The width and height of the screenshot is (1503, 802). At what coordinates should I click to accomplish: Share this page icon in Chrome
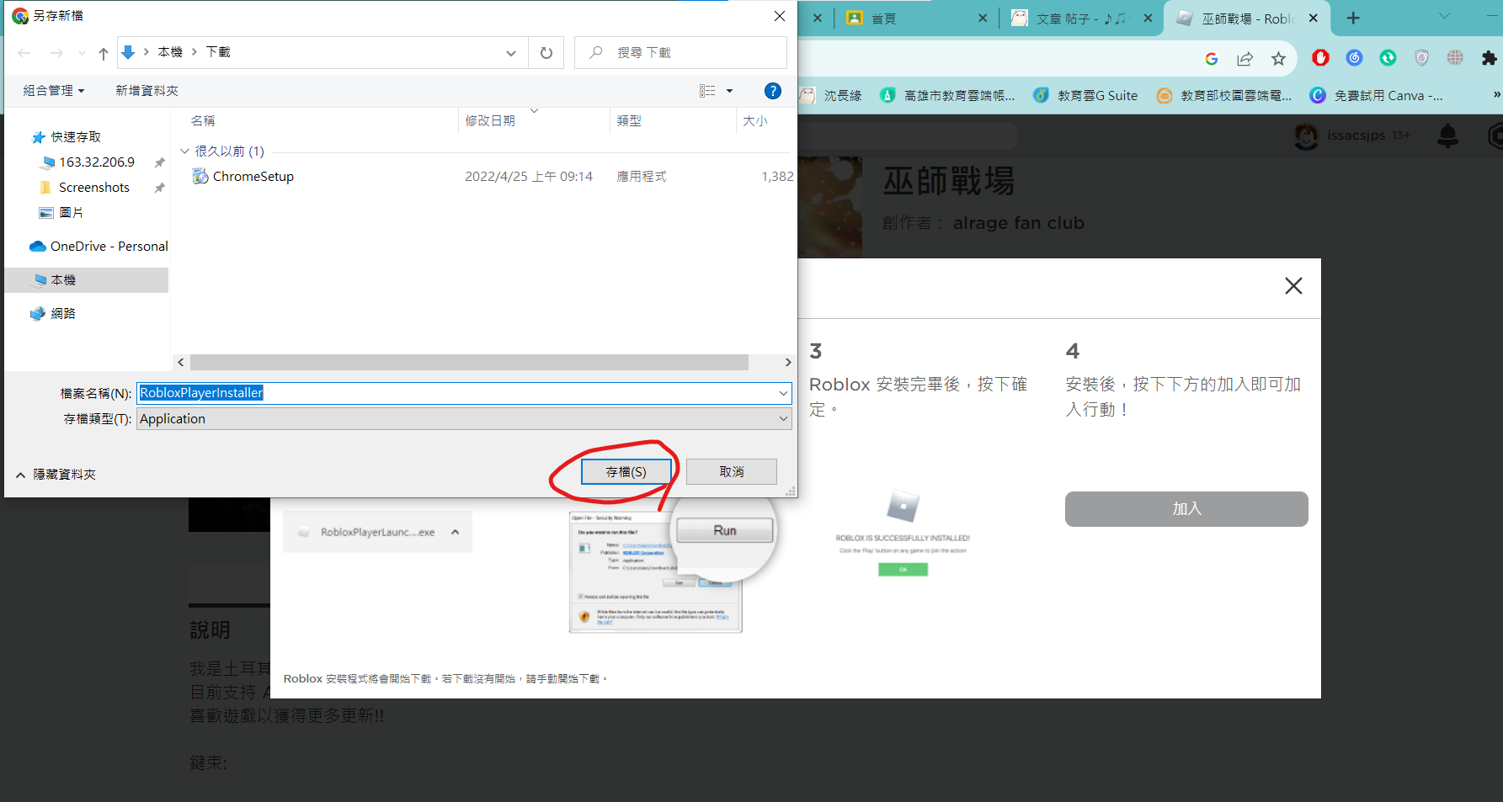point(1245,58)
